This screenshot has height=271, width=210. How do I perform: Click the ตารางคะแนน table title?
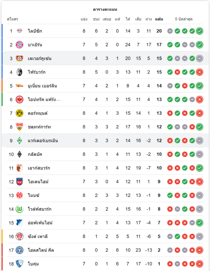point(105,9)
